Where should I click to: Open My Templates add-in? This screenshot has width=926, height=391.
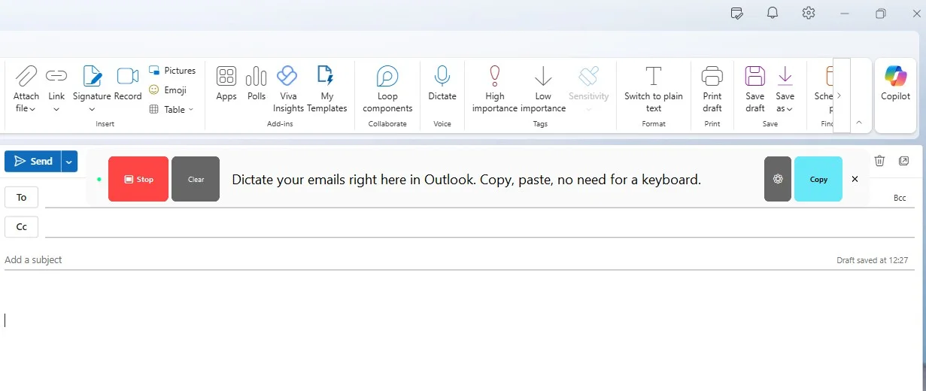326,89
